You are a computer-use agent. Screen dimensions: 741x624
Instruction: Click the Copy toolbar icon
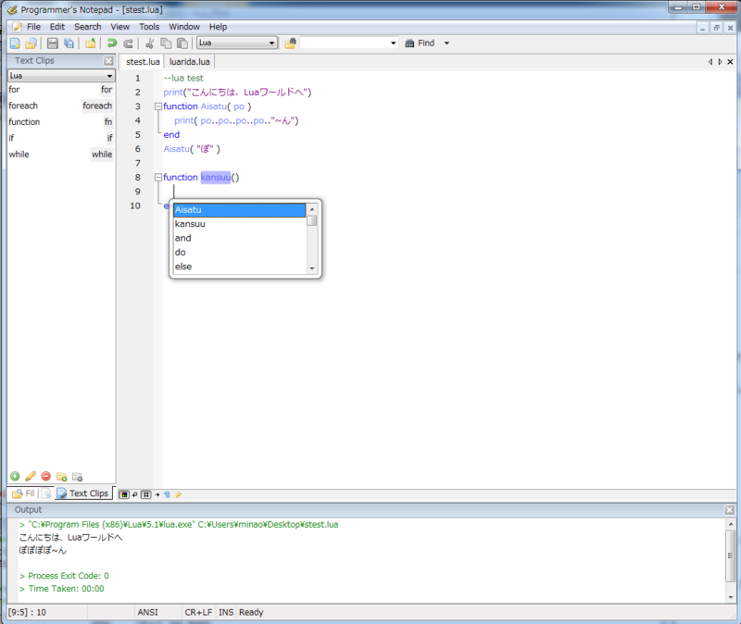[x=166, y=44]
